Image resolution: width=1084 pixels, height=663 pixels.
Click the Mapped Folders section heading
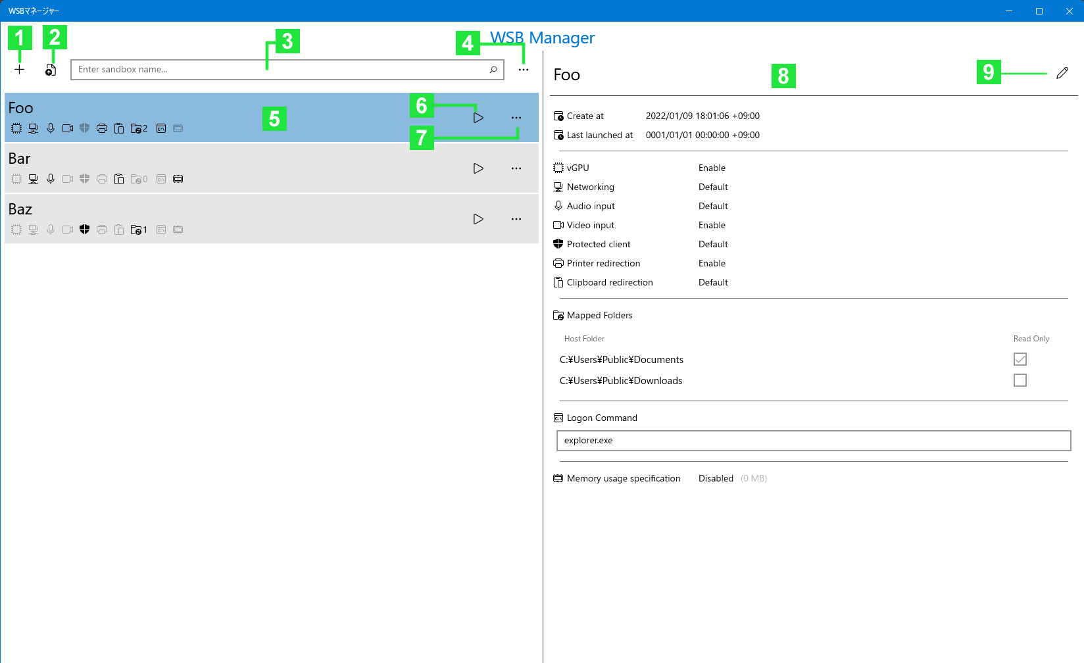pos(599,315)
